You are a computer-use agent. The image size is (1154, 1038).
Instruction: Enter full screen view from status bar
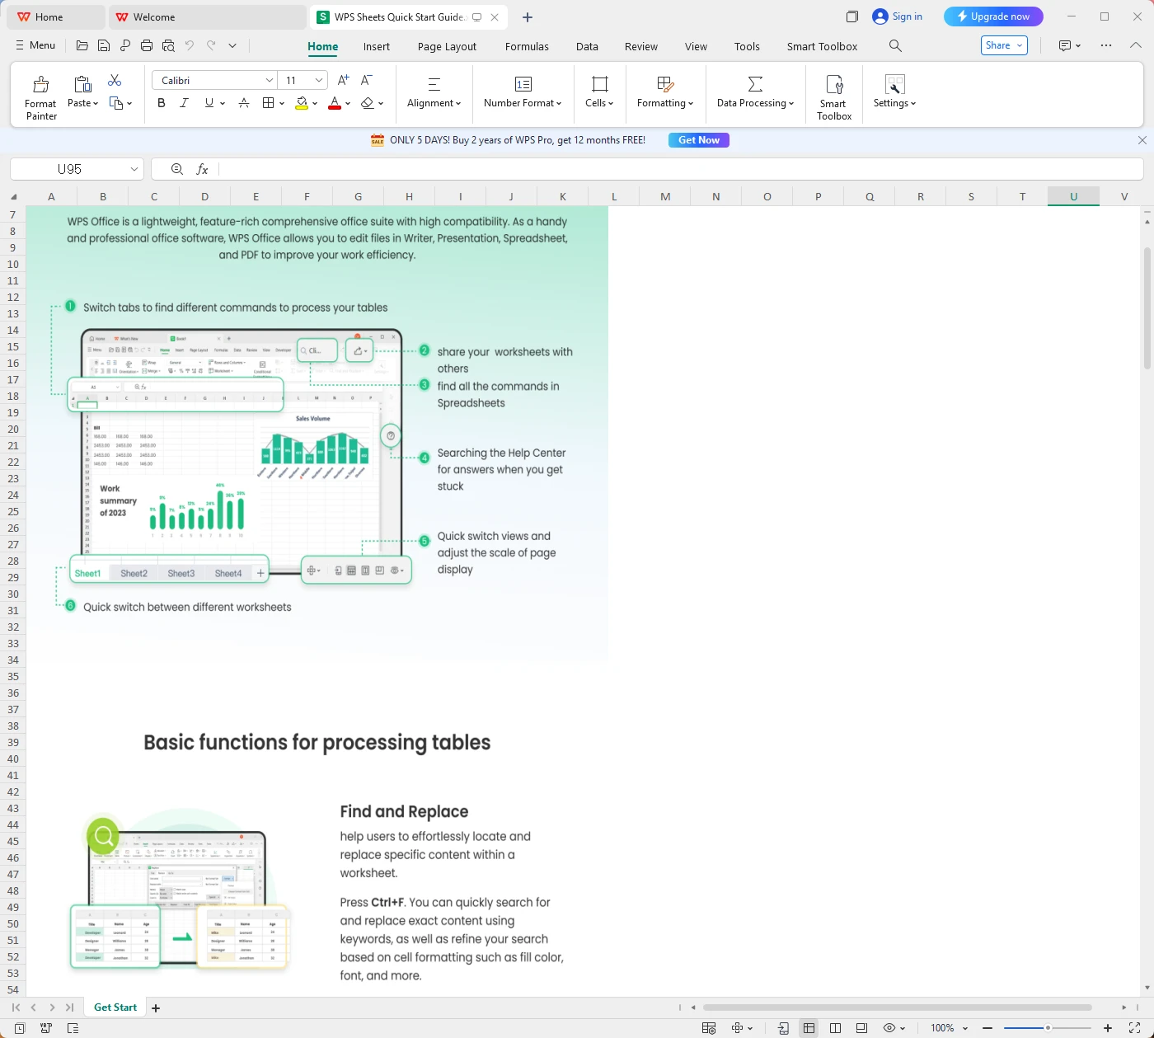click(x=1134, y=1028)
